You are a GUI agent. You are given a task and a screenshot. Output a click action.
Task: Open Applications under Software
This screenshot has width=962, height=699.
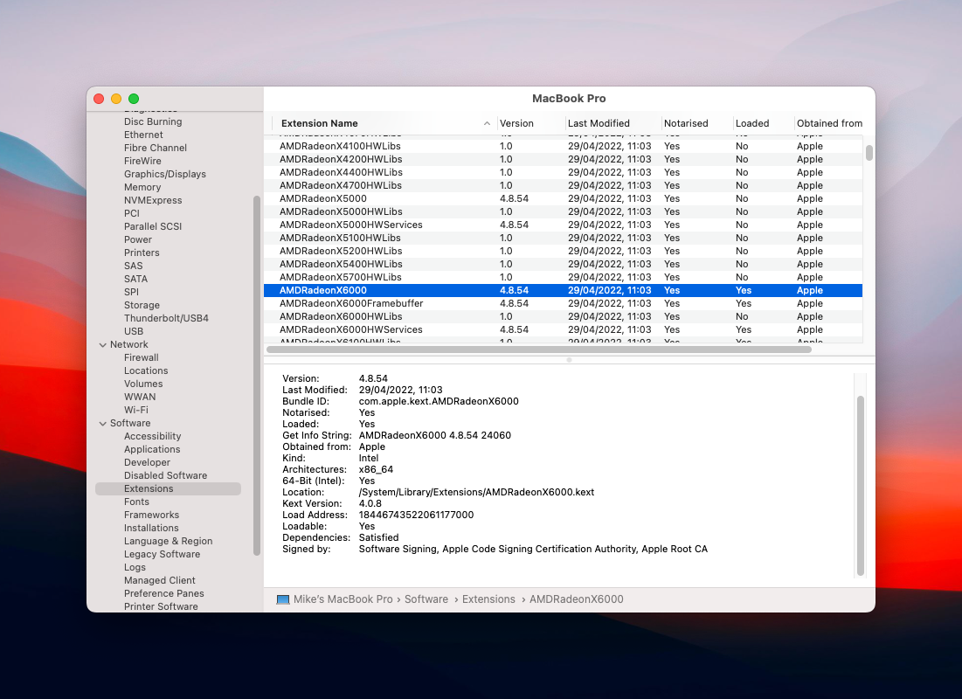coord(152,449)
